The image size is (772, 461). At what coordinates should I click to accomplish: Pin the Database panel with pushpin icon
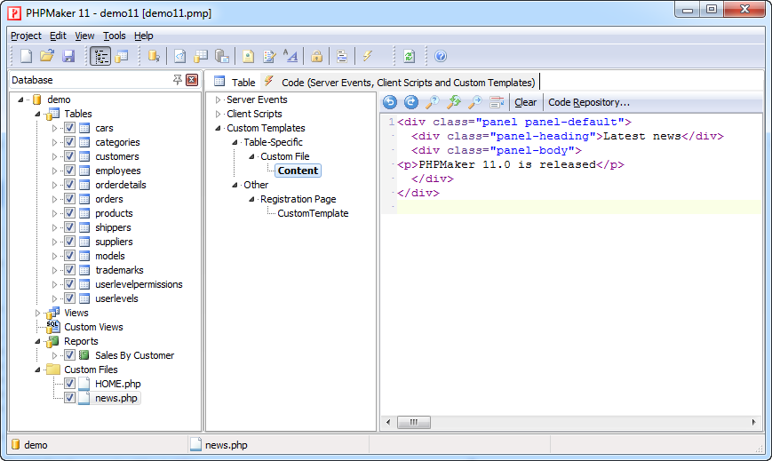point(178,80)
